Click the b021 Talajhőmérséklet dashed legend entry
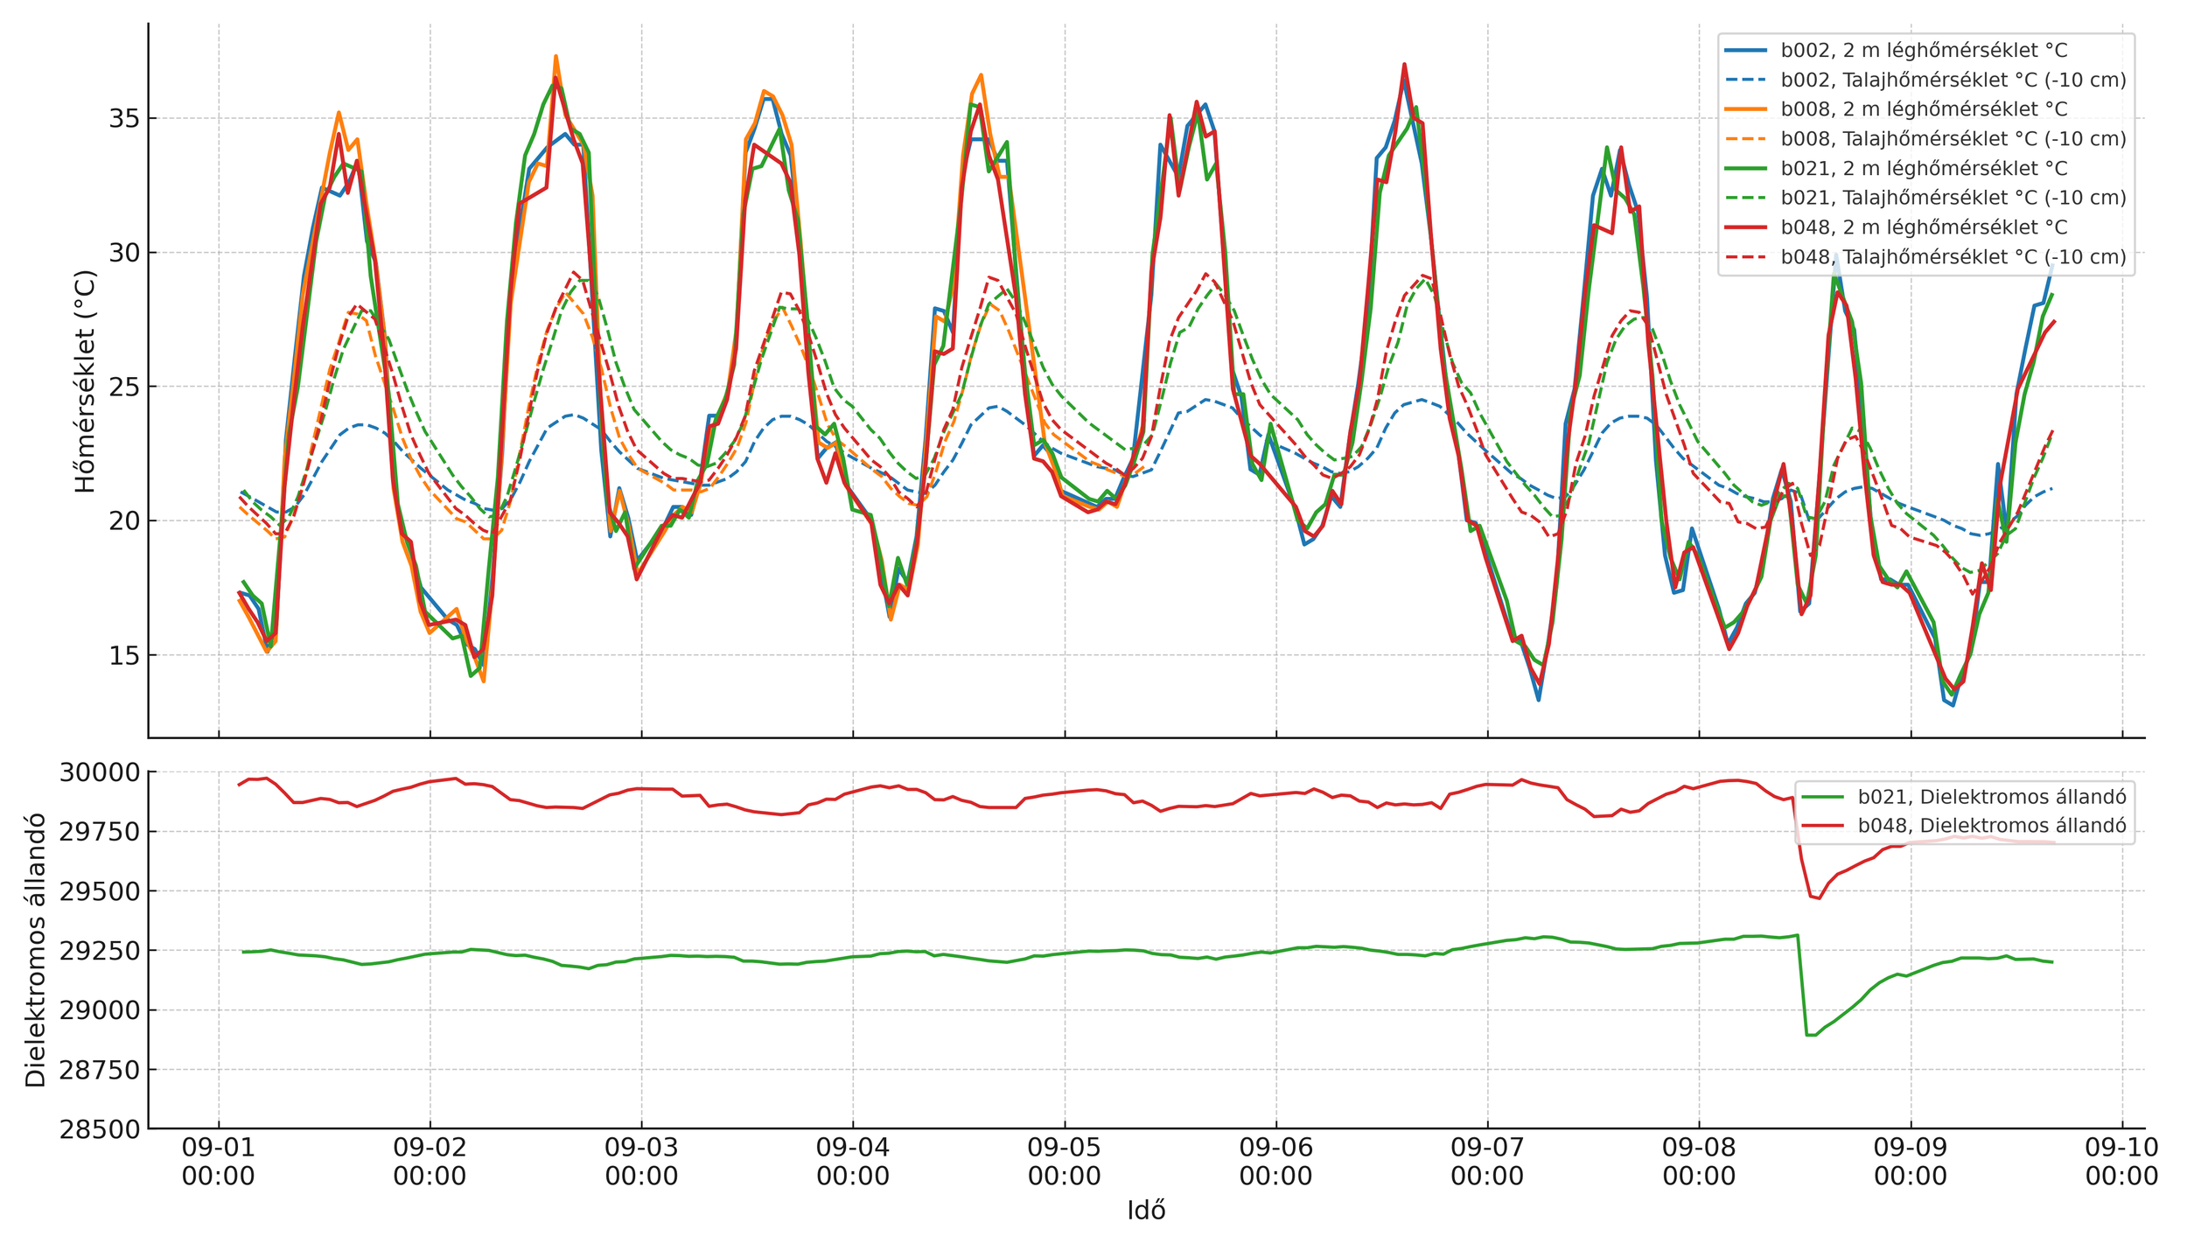2187x1250 pixels. click(1953, 198)
